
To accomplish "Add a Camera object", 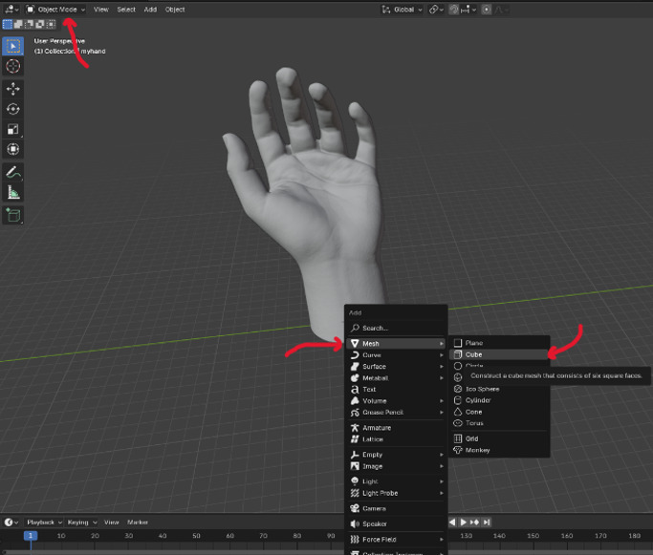I will coord(396,508).
